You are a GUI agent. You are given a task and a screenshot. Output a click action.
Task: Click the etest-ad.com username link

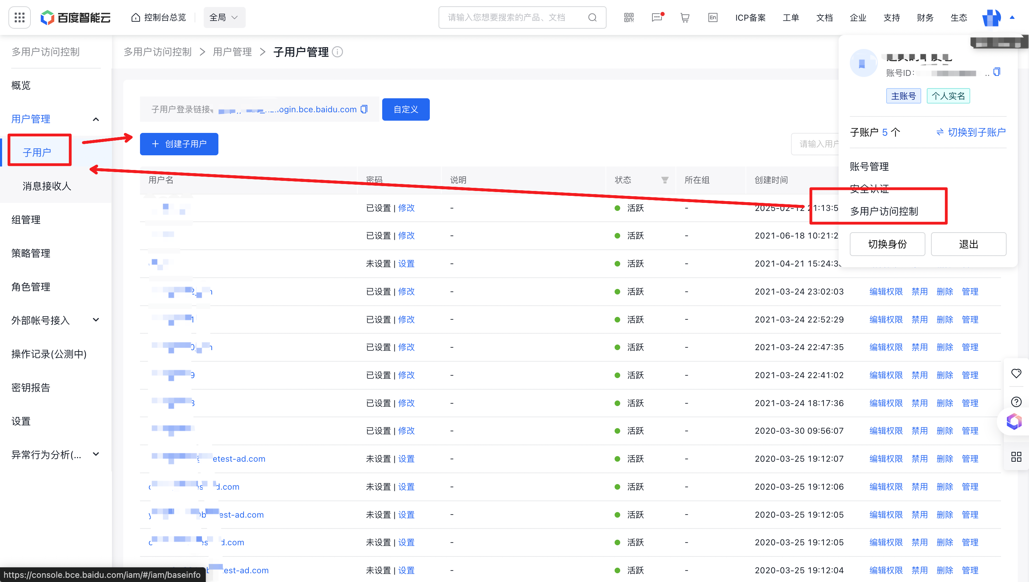click(209, 459)
